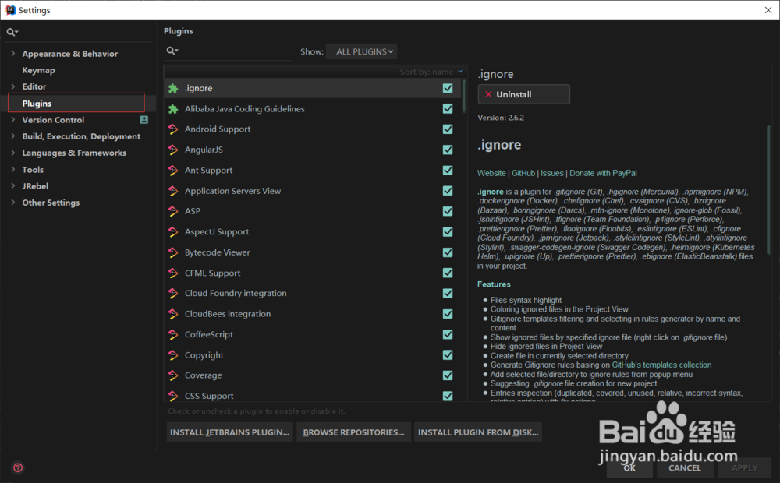Click the .ignore plugin puzzle icon

coord(173,89)
